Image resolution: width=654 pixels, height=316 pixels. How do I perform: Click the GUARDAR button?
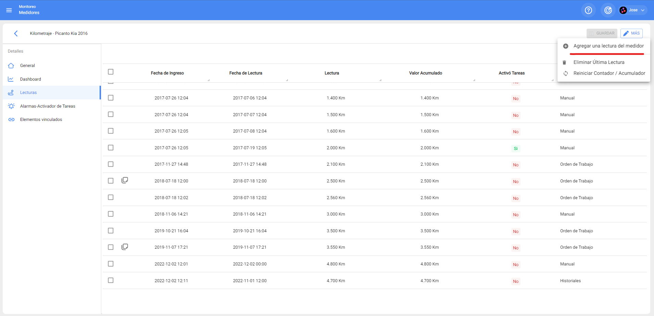(x=602, y=33)
